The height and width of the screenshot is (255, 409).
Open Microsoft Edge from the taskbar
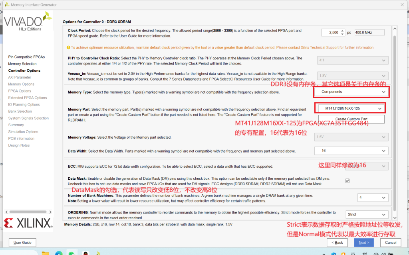[x=59, y=253]
